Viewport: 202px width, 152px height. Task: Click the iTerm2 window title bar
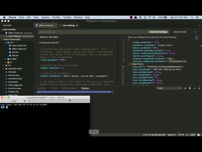pyautogui.click(x=45, y=98)
